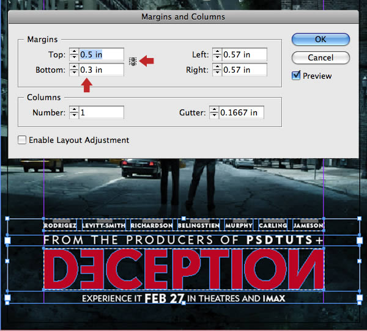Click the Right margin stepper arrows
367x331 pixels.
pos(217,70)
